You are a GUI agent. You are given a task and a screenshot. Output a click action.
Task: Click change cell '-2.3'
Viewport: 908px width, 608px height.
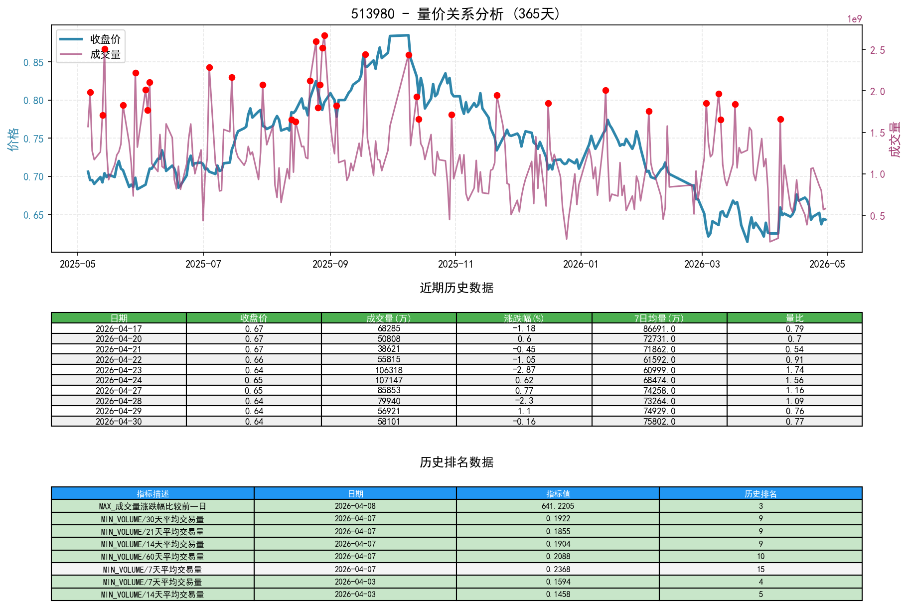coord(524,401)
